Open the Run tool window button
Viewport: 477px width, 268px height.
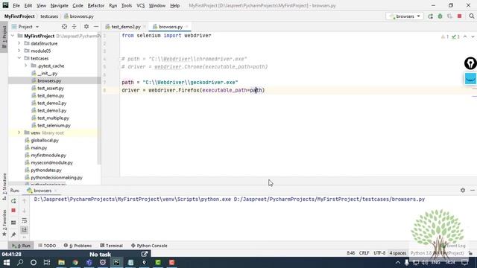21,246
